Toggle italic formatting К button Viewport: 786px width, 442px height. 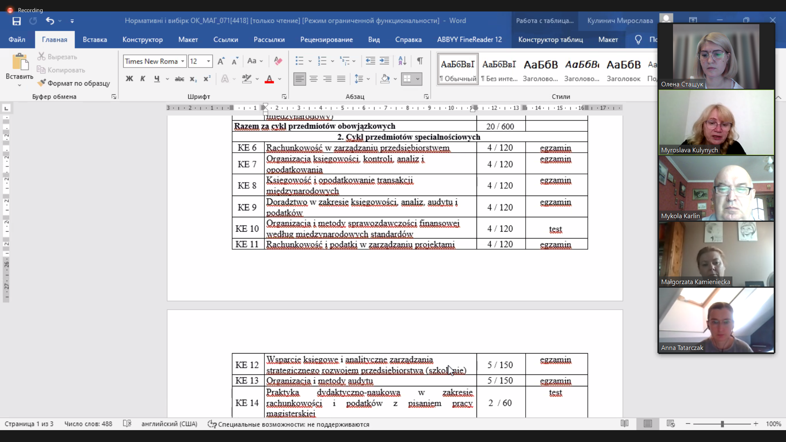(x=143, y=79)
